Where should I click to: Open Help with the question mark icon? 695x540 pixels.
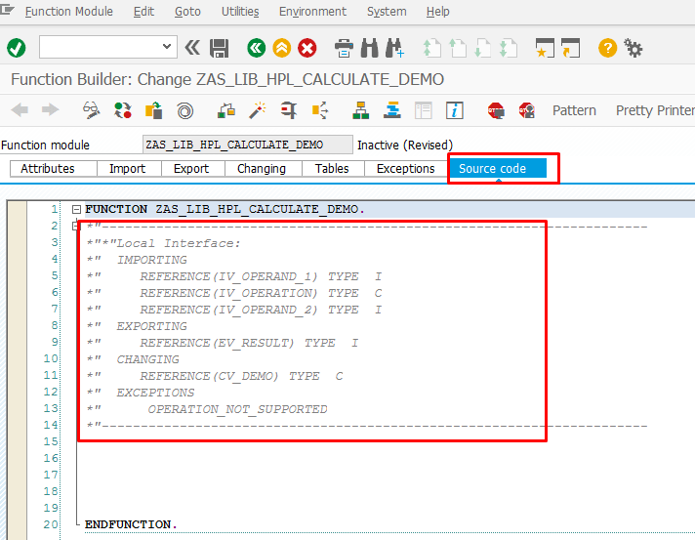608,48
